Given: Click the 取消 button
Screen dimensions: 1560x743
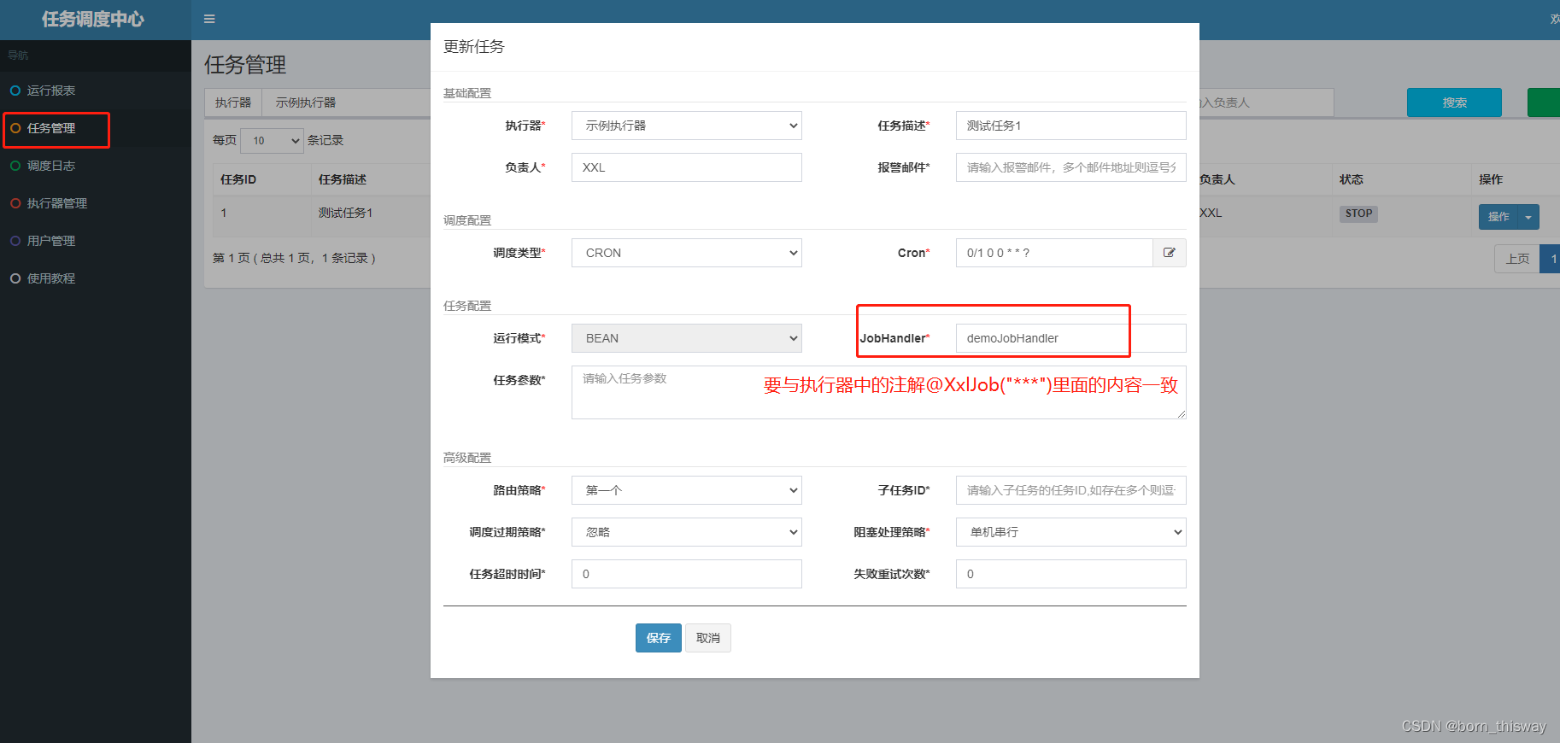Looking at the screenshot, I should 708,638.
